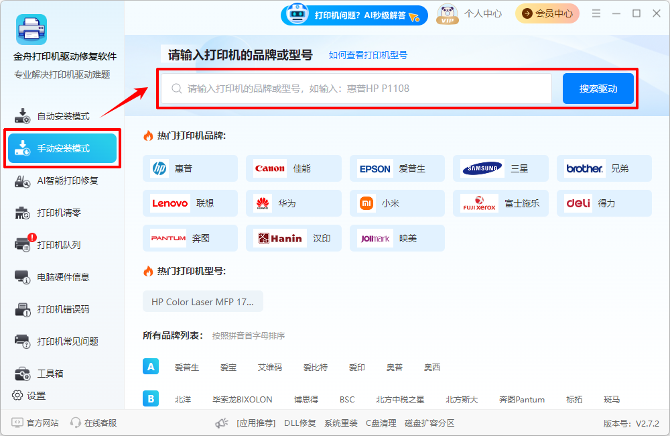Choose the Samsung 三星 brand card
The image size is (670, 436).
[x=500, y=168]
